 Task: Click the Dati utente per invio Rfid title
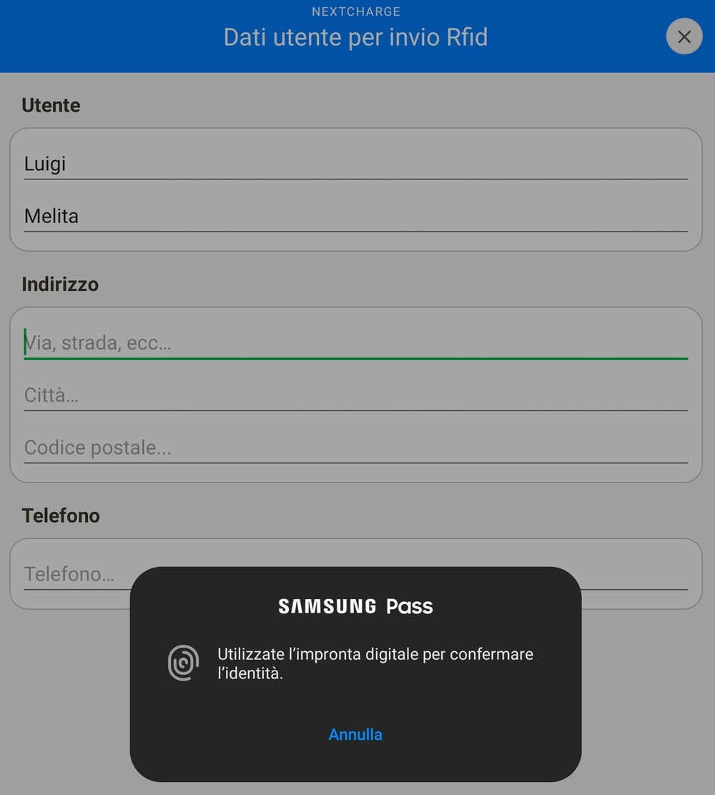(x=356, y=37)
